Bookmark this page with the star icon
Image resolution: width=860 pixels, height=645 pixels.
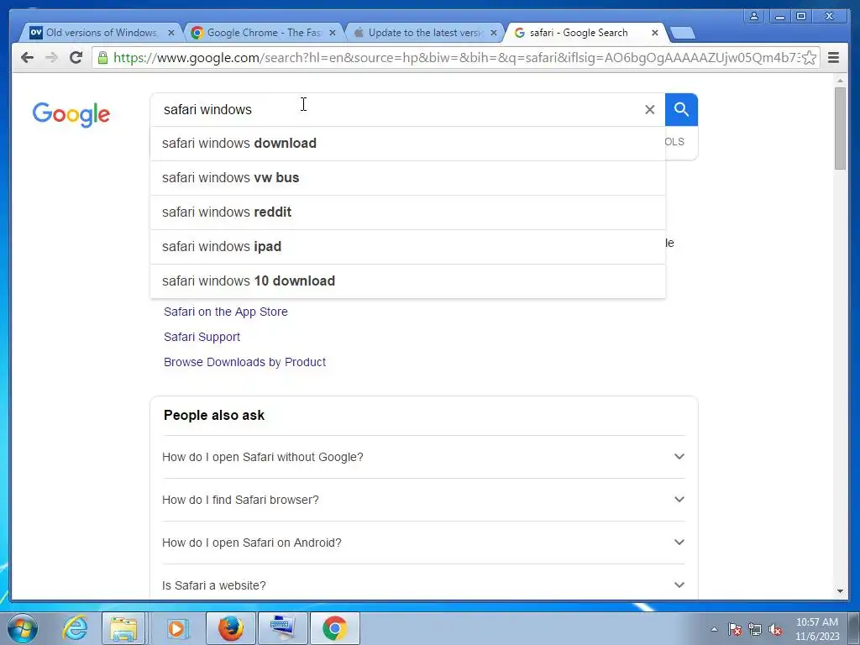pos(809,58)
